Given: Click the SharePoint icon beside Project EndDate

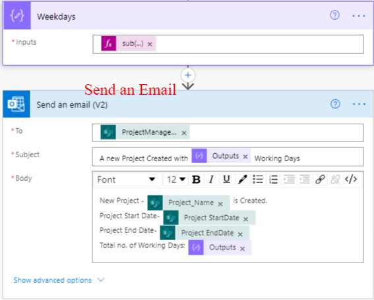Looking at the screenshot, I should [168, 233].
